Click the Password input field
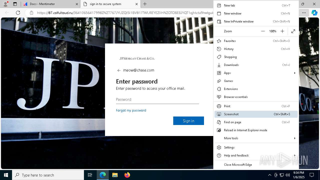This screenshot has height=180, width=320. 157,99
